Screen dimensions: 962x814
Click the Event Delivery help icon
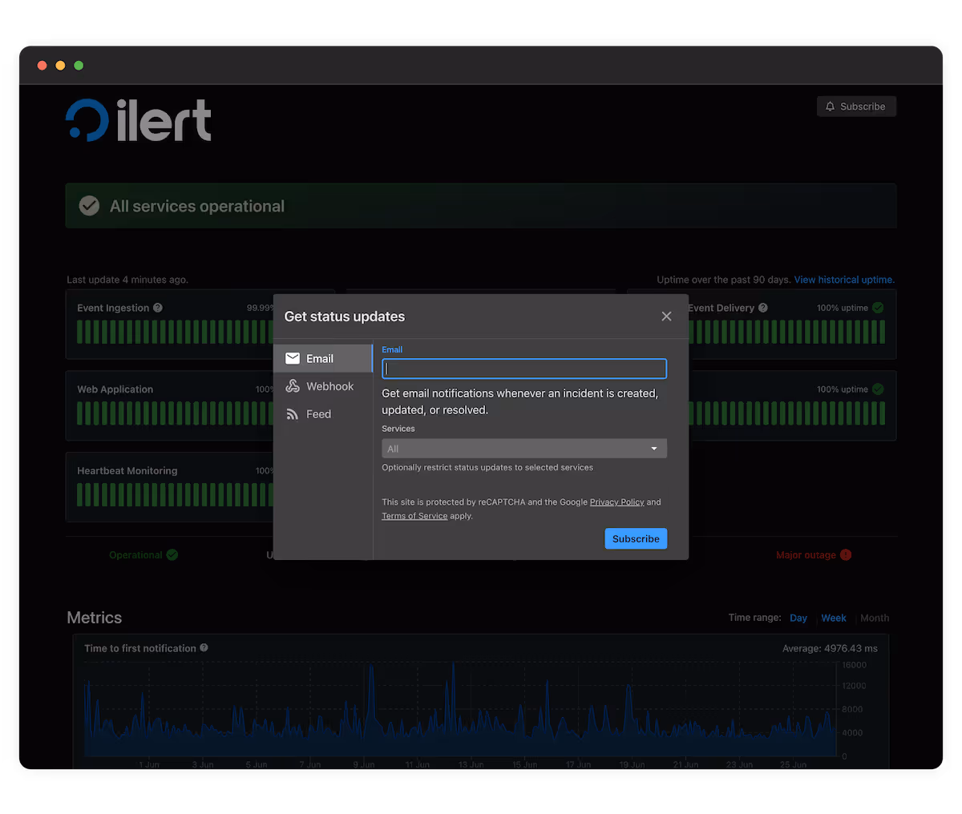(764, 308)
